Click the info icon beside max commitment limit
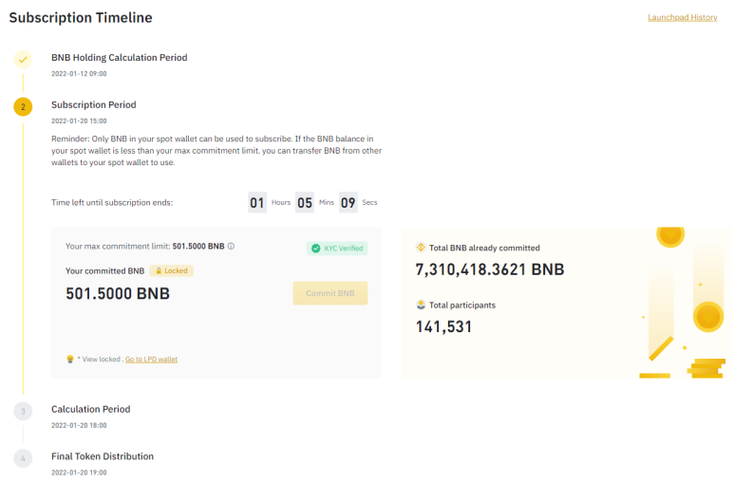Image resolution: width=734 pixels, height=482 pixels. (231, 246)
